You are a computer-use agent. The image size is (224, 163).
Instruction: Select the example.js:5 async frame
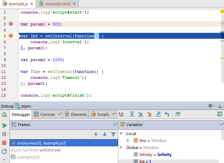tap(28, 157)
